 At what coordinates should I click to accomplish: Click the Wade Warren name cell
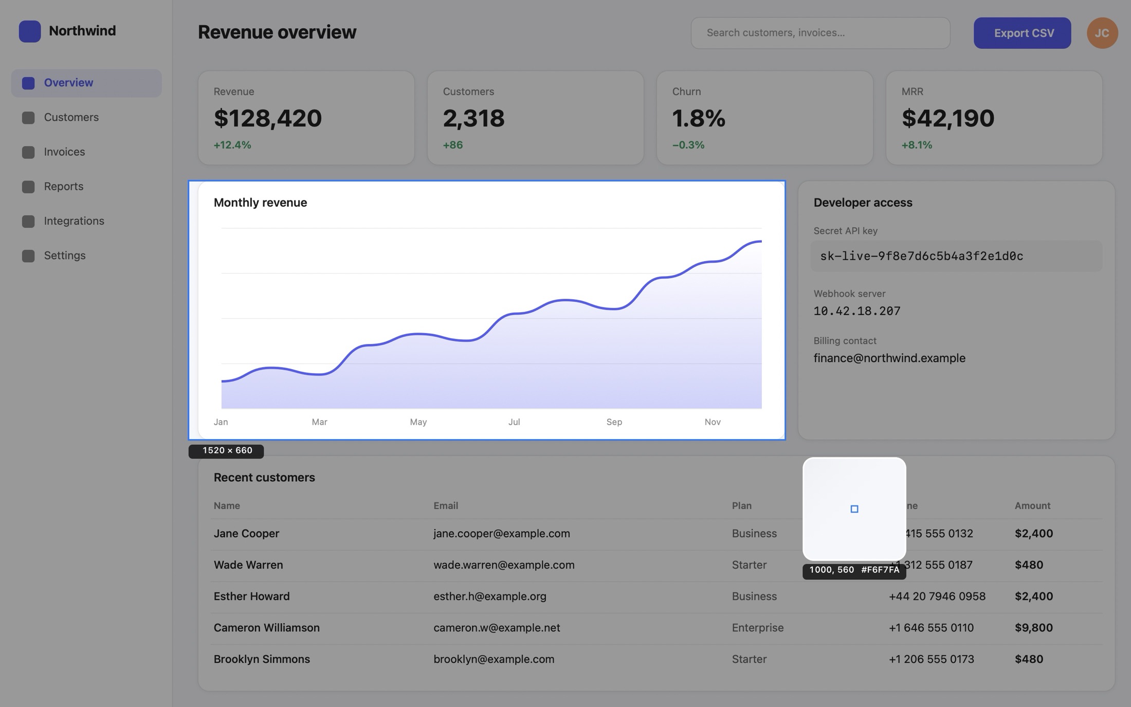248,565
